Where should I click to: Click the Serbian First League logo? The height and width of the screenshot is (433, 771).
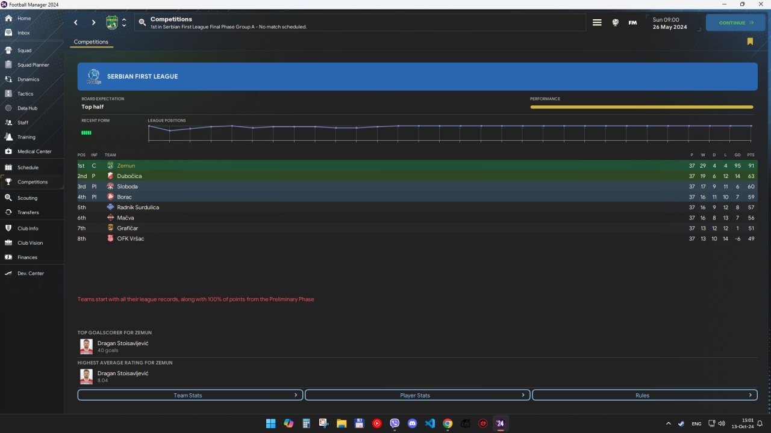(93, 76)
